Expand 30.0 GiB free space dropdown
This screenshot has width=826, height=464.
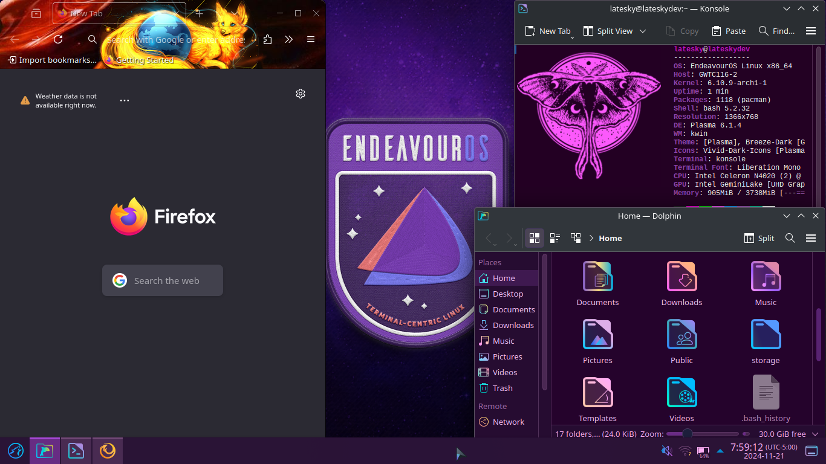point(815,434)
